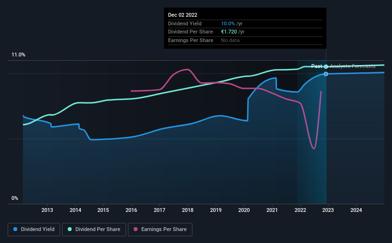Click the 11.0% y-axis label
Image resolution: width=392 pixels, height=243 pixels.
tap(18, 55)
